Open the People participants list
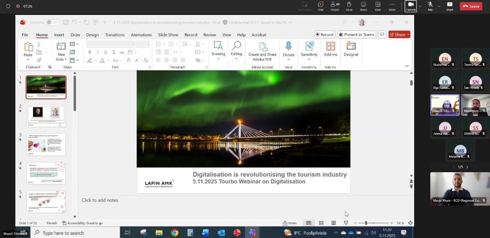The image size is (490, 238). 335,6
